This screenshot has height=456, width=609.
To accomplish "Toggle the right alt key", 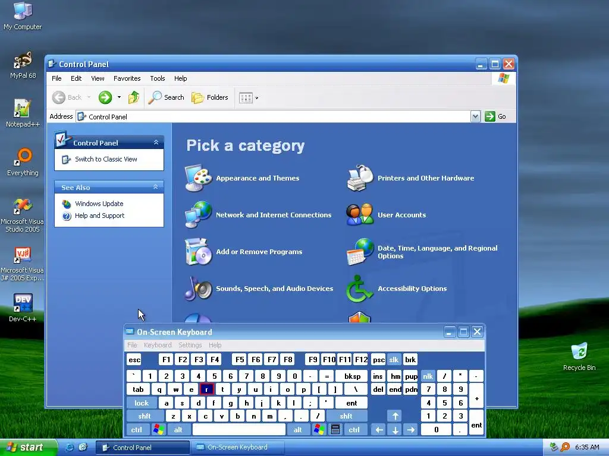I will point(298,430).
